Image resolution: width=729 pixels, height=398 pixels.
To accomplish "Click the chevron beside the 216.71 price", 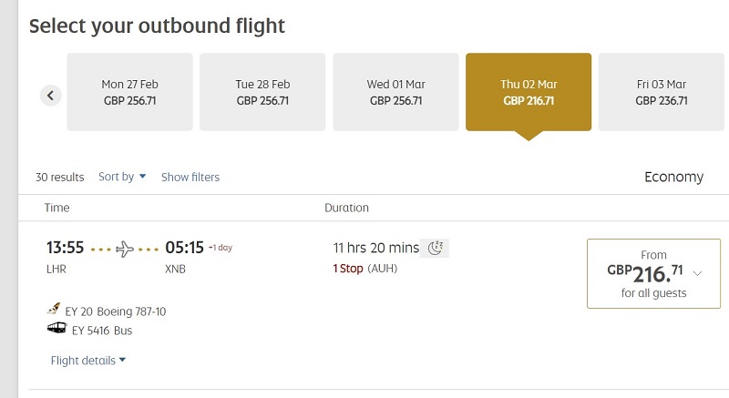I will tap(697, 273).
